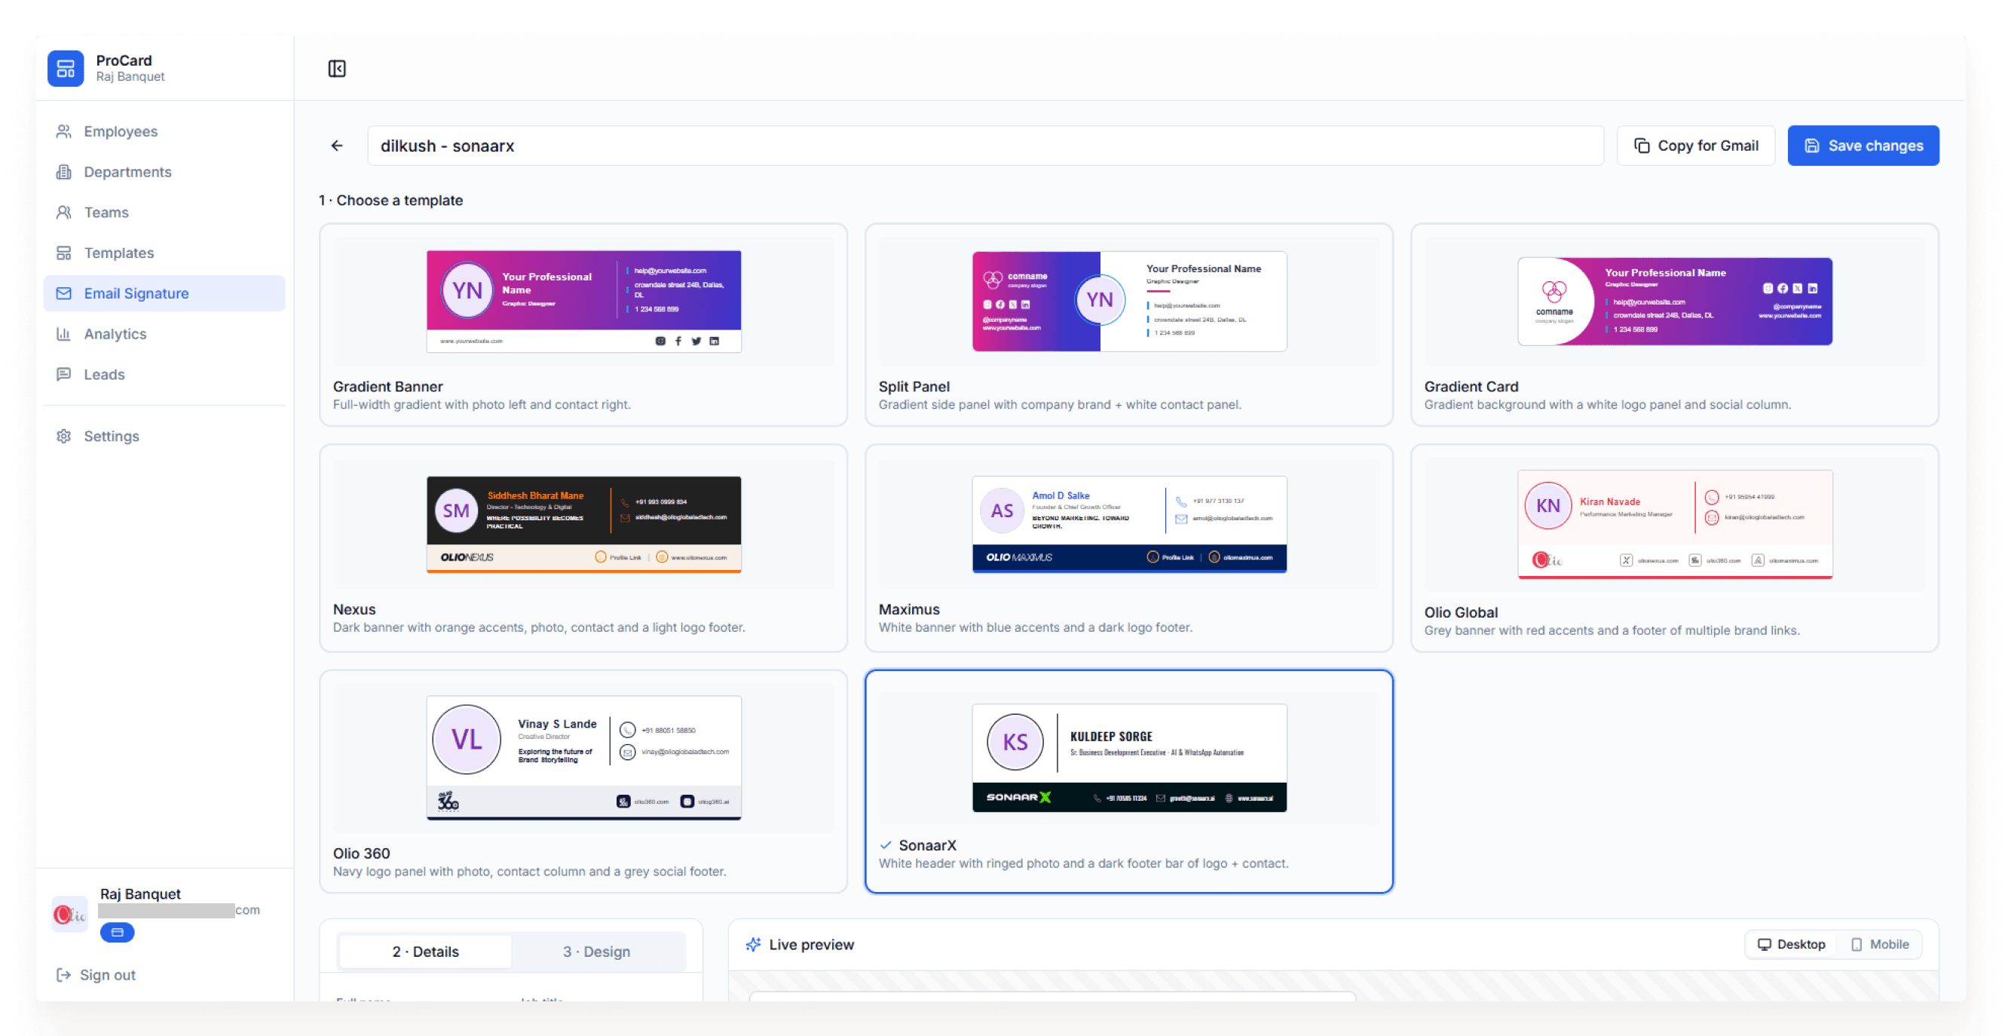Open Settings in the sidebar

pos(164,436)
